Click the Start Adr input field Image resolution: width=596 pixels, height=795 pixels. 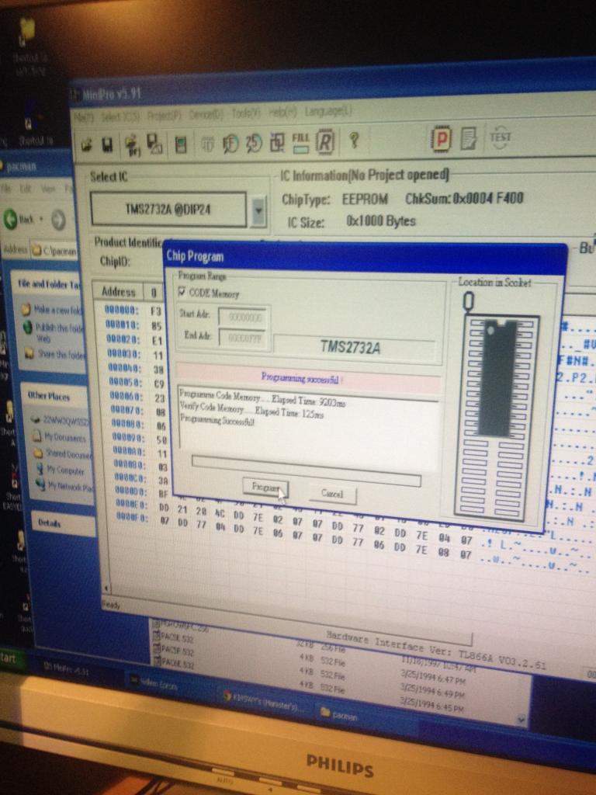tap(244, 317)
